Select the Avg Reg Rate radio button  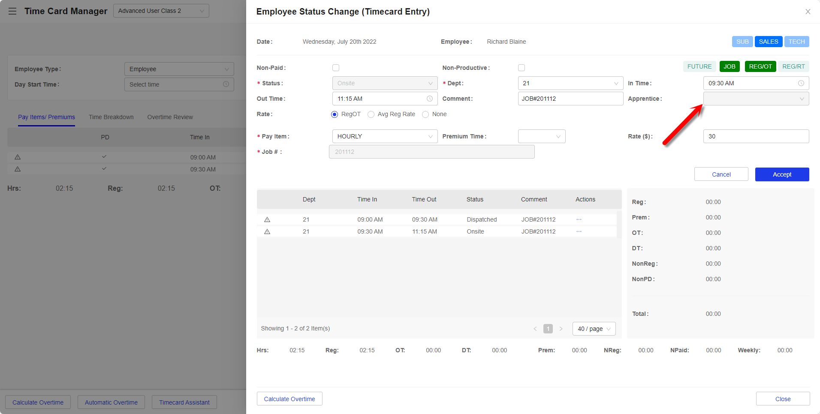tap(371, 114)
